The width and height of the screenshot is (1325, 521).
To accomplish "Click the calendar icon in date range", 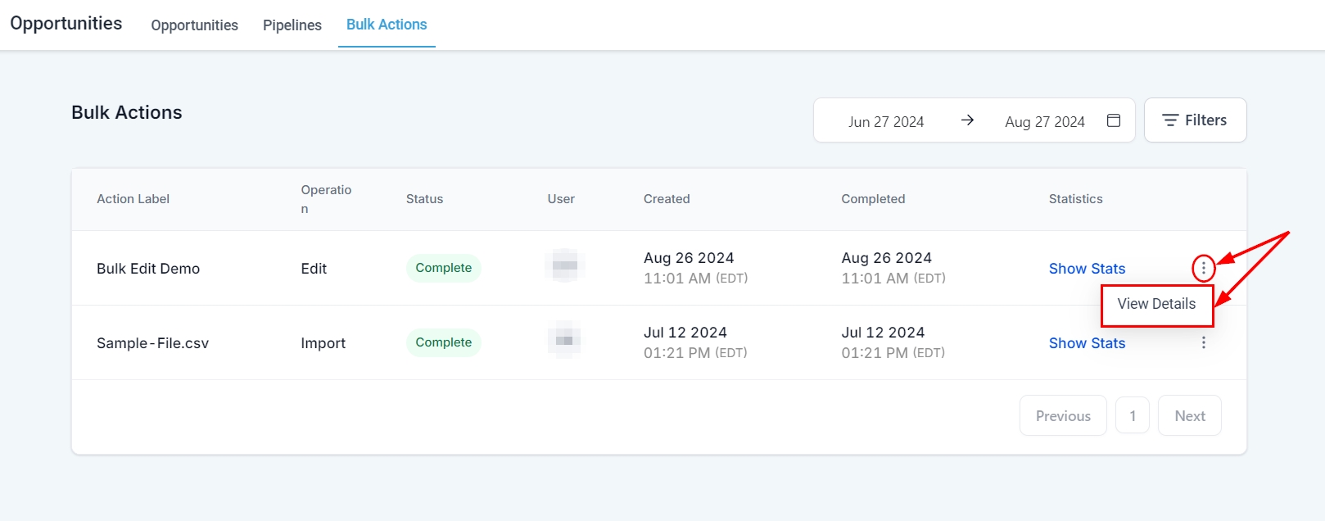I will pyautogui.click(x=1114, y=120).
